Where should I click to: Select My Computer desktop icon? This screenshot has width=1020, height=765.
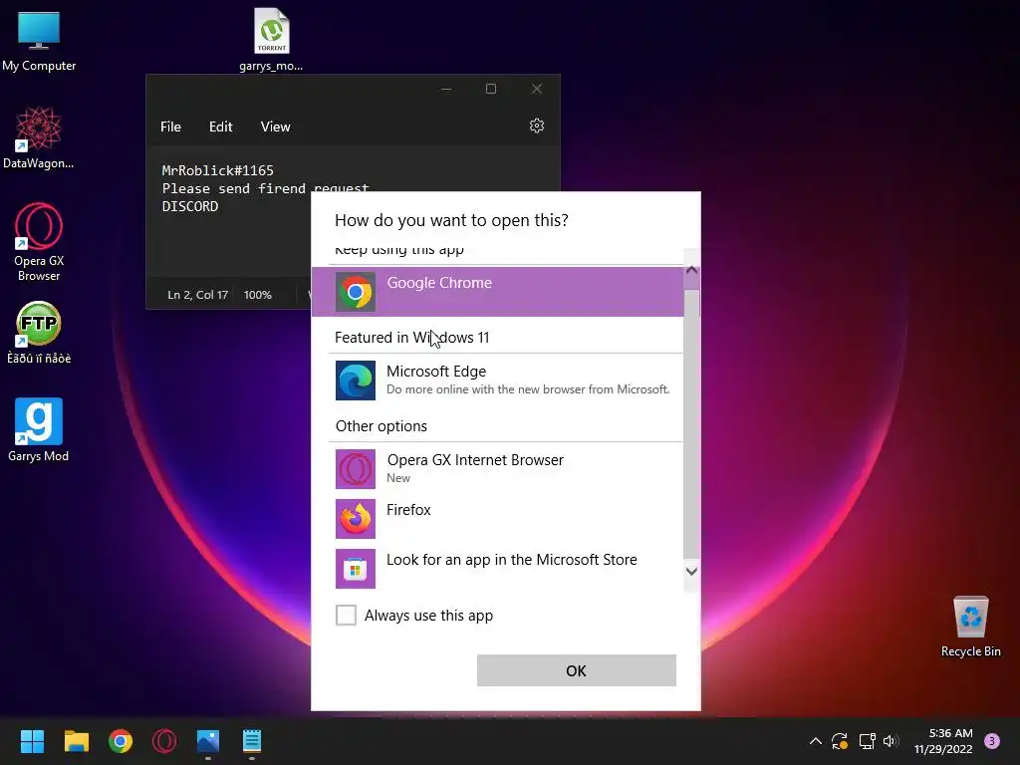point(39,41)
